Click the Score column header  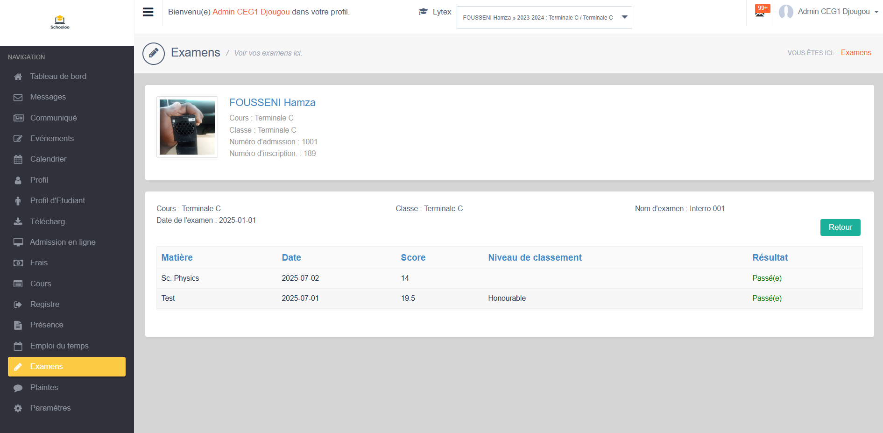[x=413, y=257]
